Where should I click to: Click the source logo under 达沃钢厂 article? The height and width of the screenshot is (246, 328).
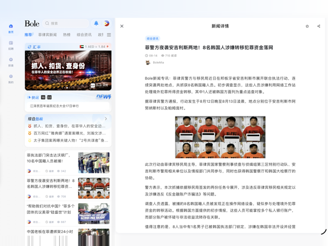(x=29, y=171)
